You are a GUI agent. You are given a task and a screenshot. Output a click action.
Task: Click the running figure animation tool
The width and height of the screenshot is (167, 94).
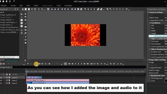pos(22,17)
